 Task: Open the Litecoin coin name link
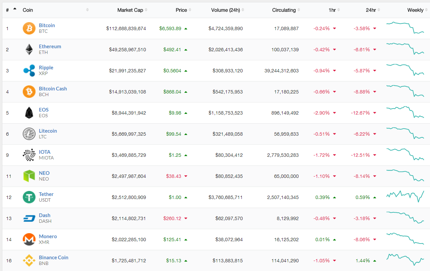(x=48, y=131)
